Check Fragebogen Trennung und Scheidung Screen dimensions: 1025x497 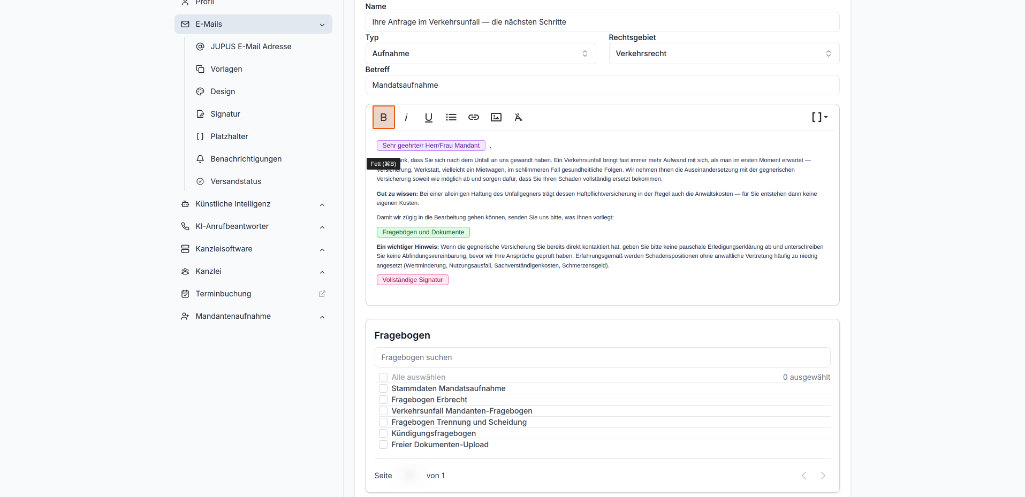383,422
